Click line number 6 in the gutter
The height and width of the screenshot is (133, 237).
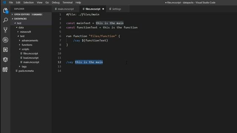click(60, 36)
